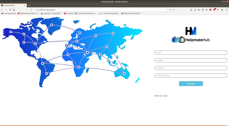Reload the current page
This screenshot has width=229, height=126.
tap(10, 10)
